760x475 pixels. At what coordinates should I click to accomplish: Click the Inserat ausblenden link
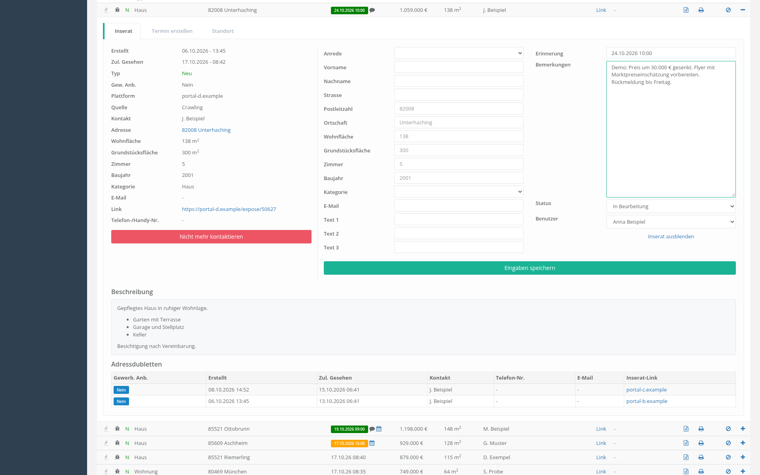671,236
